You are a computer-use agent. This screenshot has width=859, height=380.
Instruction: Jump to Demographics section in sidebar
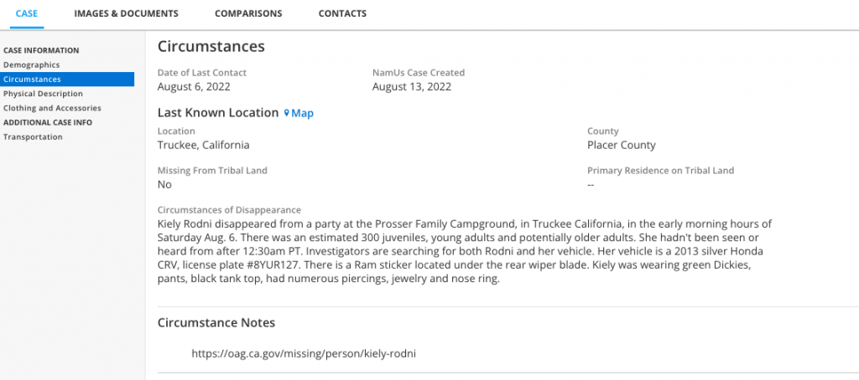[x=32, y=64]
